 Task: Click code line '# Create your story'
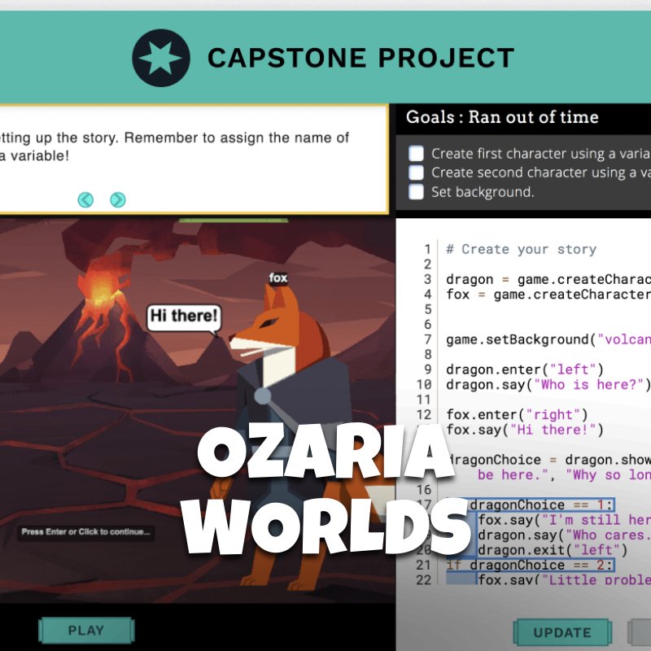[x=521, y=249]
